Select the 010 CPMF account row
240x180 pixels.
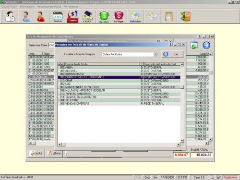[x=119, y=81]
